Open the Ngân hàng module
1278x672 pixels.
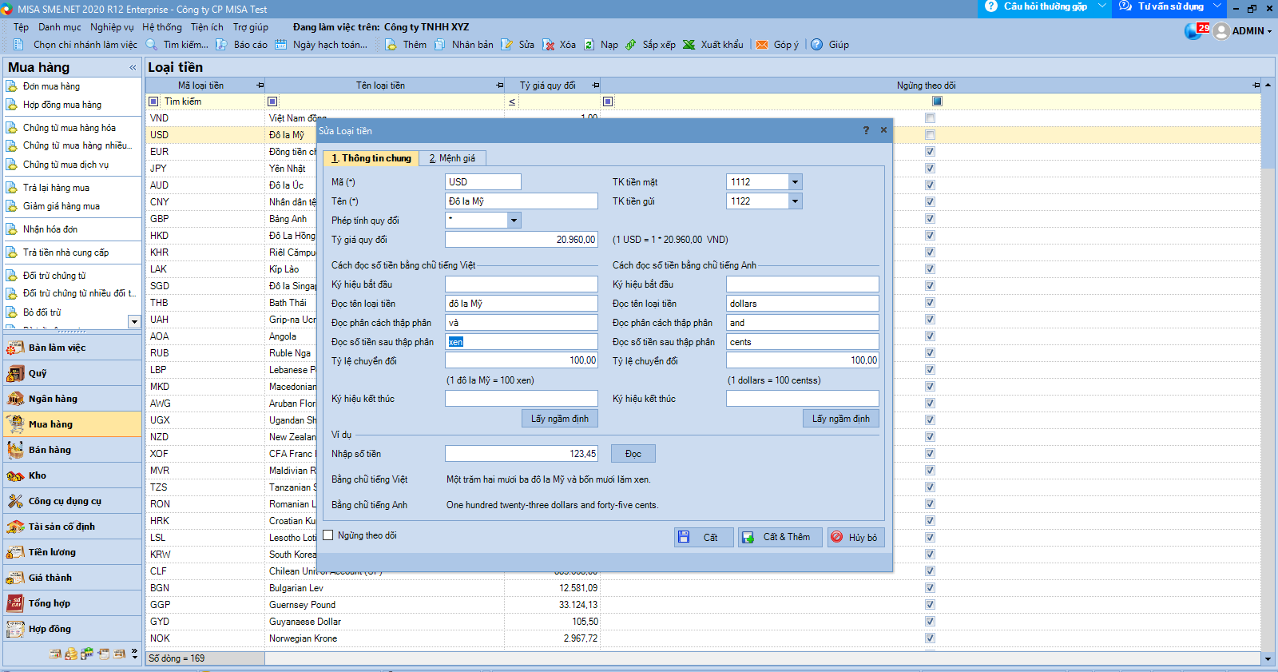[73, 399]
